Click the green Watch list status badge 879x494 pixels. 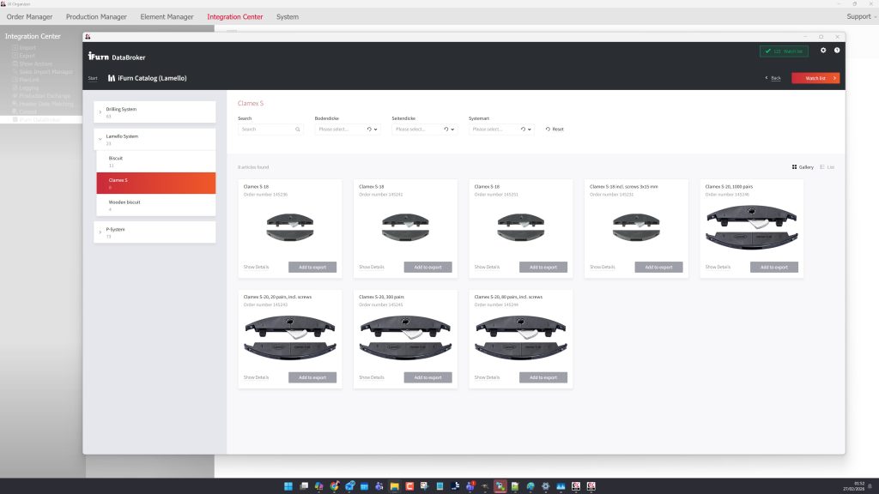(x=783, y=51)
